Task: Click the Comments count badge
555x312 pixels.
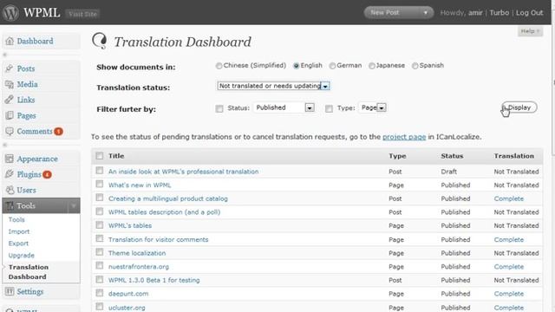Action: 58,132
